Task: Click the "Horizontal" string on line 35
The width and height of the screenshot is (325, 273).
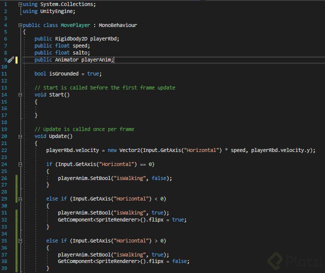Action: click(x=131, y=240)
